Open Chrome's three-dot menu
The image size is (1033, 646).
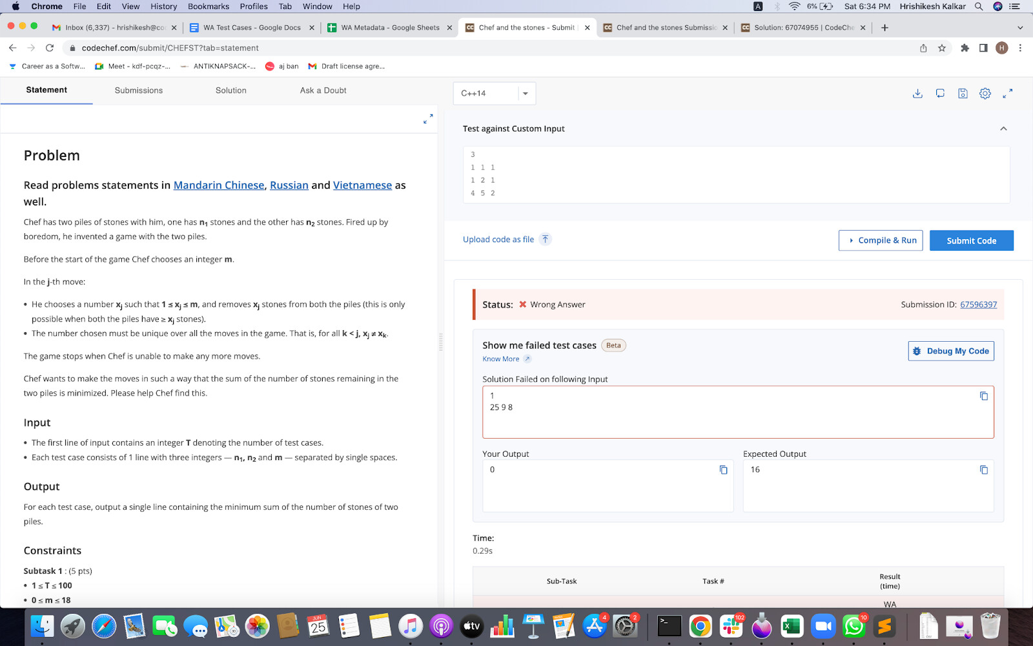pos(1020,48)
